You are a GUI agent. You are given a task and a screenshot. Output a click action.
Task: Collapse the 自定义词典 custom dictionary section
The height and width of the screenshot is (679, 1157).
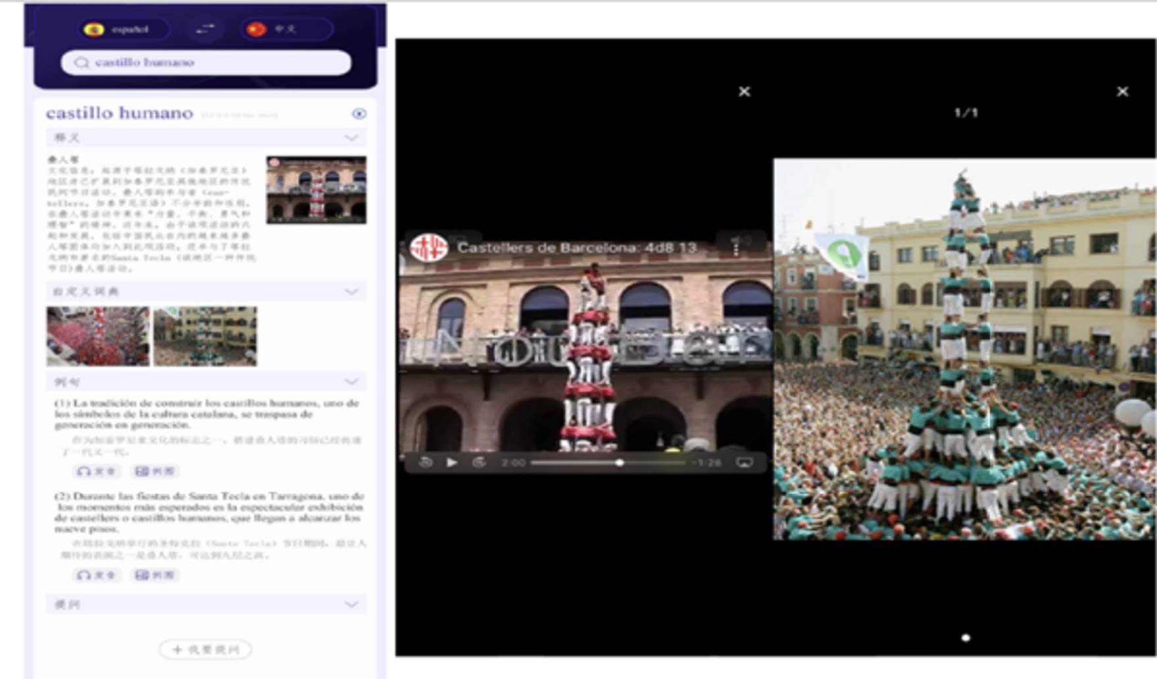351,291
